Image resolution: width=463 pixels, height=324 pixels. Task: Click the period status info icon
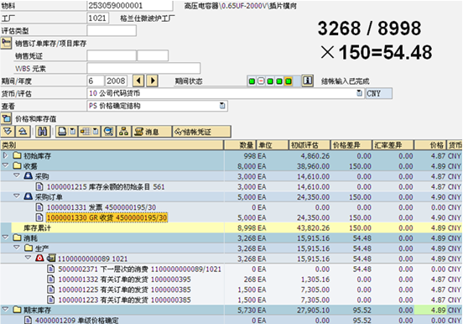pyautogui.click(x=307, y=81)
